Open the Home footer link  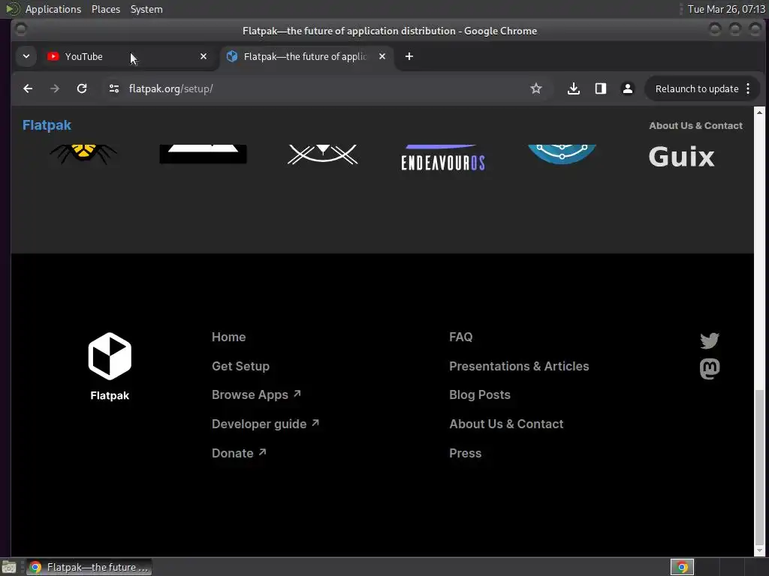click(228, 337)
